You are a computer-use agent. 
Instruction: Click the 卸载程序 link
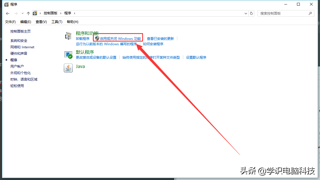click(x=82, y=38)
